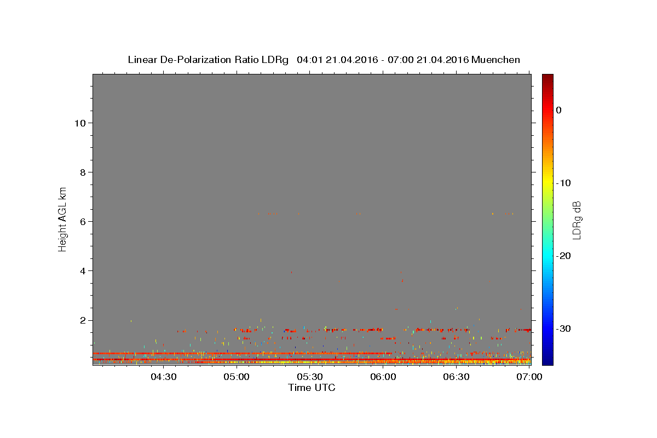Click the height tick label 10
Viewport: 657px width, 438px height.
79,123
